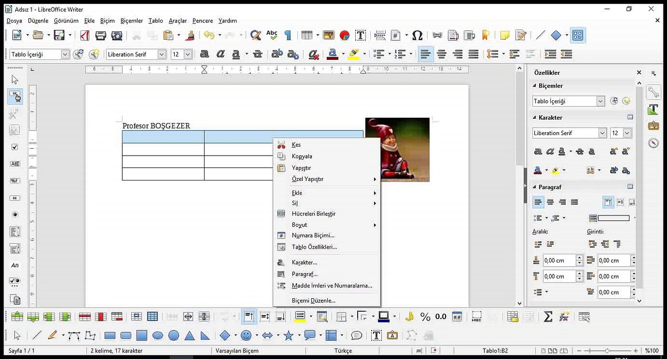Select the radio button form control
Screen dimensions: 667x359
[14, 215]
